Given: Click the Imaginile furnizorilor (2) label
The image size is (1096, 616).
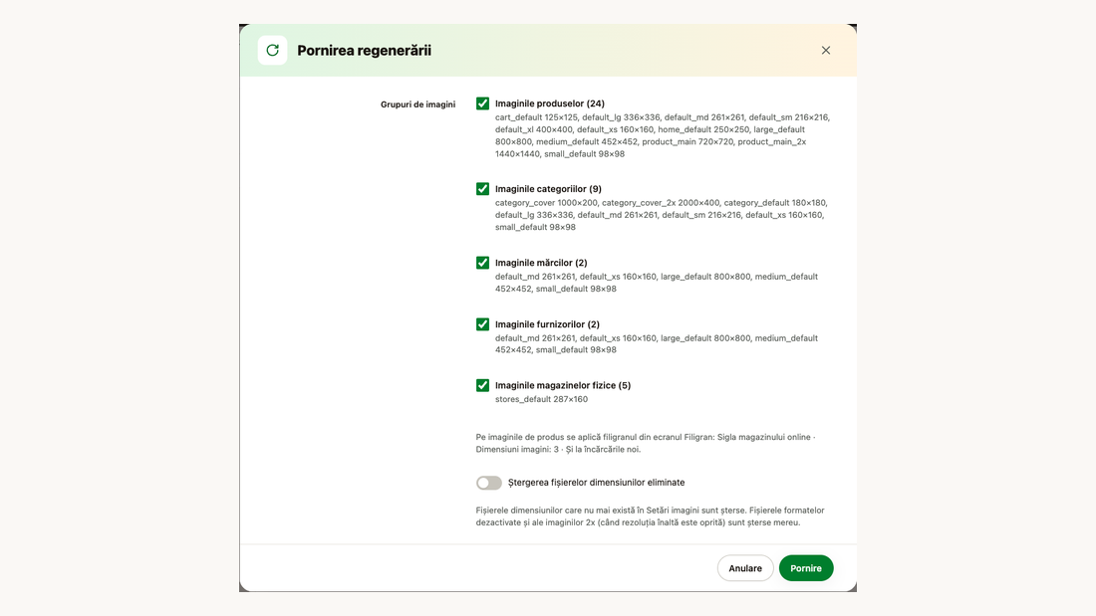Looking at the screenshot, I should click(x=547, y=324).
